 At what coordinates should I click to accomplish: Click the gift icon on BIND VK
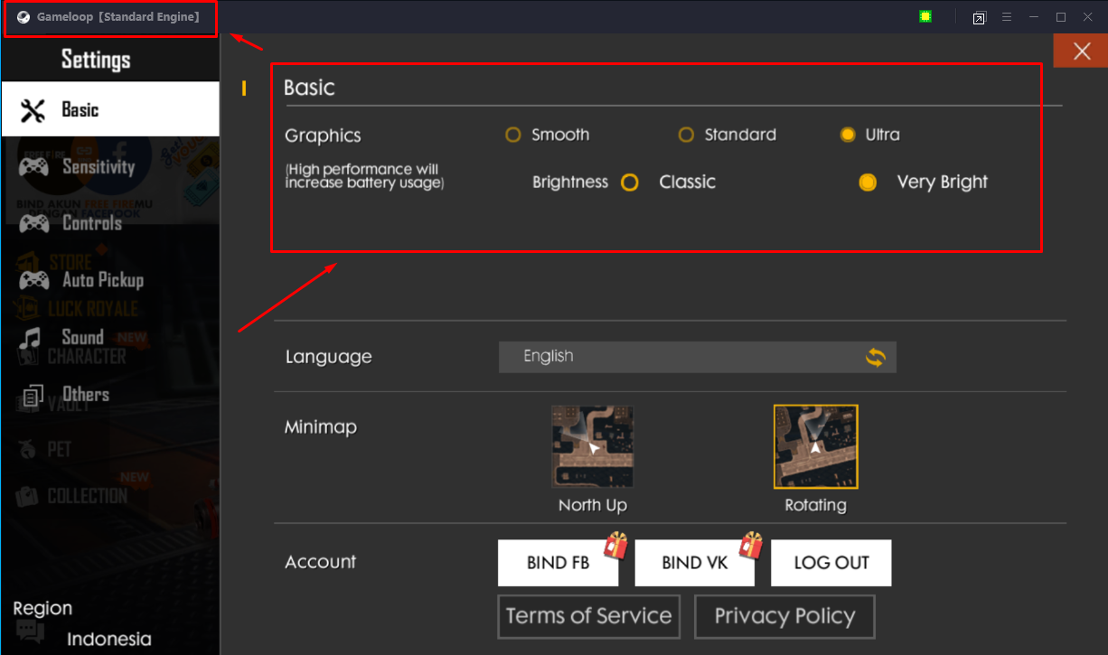(751, 545)
